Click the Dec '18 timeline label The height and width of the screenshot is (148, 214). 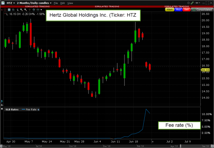tap(107, 146)
